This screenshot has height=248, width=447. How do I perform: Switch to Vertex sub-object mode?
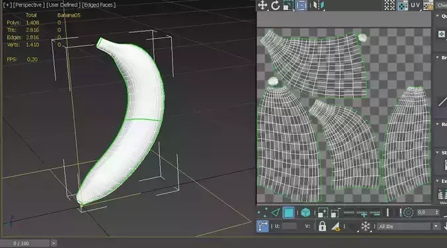pyautogui.click(x=263, y=212)
